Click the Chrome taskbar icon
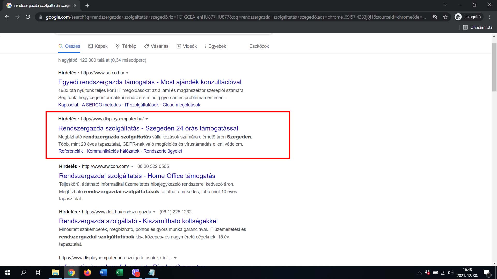The height and width of the screenshot is (279, 497). pyautogui.click(x=71, y=273)
